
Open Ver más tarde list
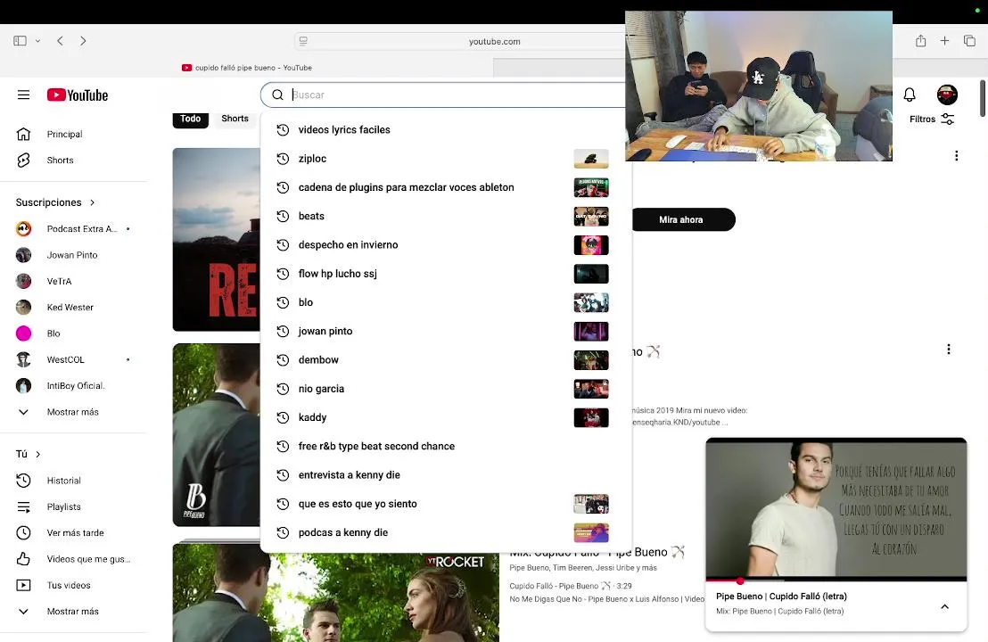pyautogui.click(x=74, y=533)
